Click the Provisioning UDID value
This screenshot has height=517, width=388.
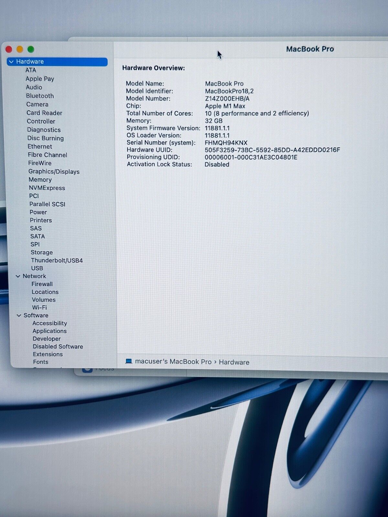(x=251, y=157)
